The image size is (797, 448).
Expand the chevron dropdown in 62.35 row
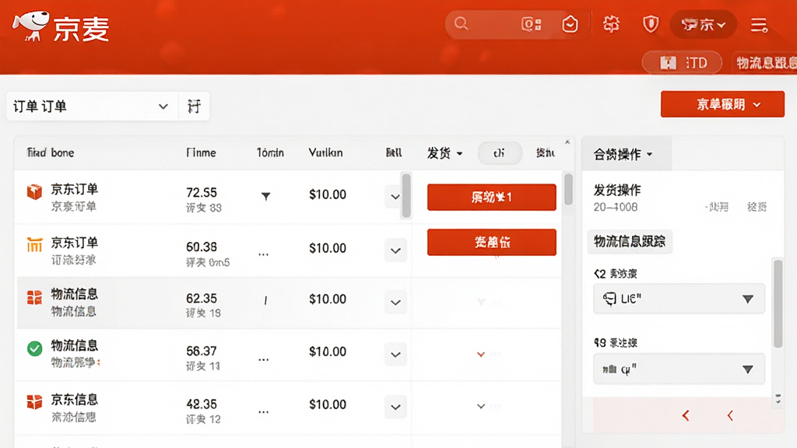(x=395, y=303)
